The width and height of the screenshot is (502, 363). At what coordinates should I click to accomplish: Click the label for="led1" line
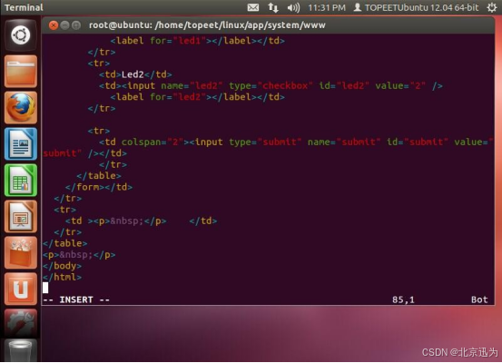click(198, 41)
